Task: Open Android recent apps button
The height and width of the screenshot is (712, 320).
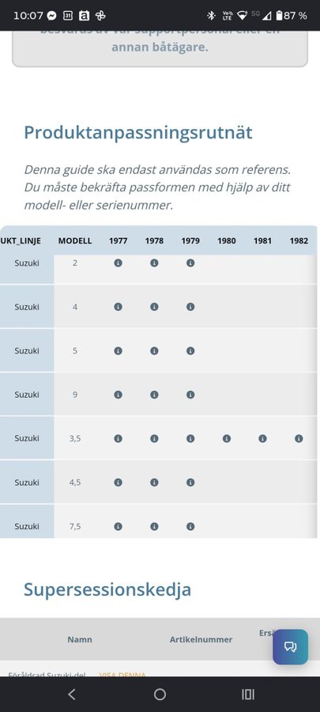Action: tap(248, 695)
